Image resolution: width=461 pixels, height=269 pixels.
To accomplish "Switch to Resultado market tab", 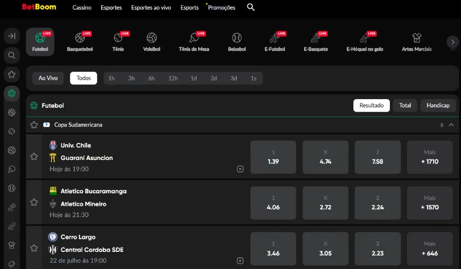I will click(x=371, y=105).
